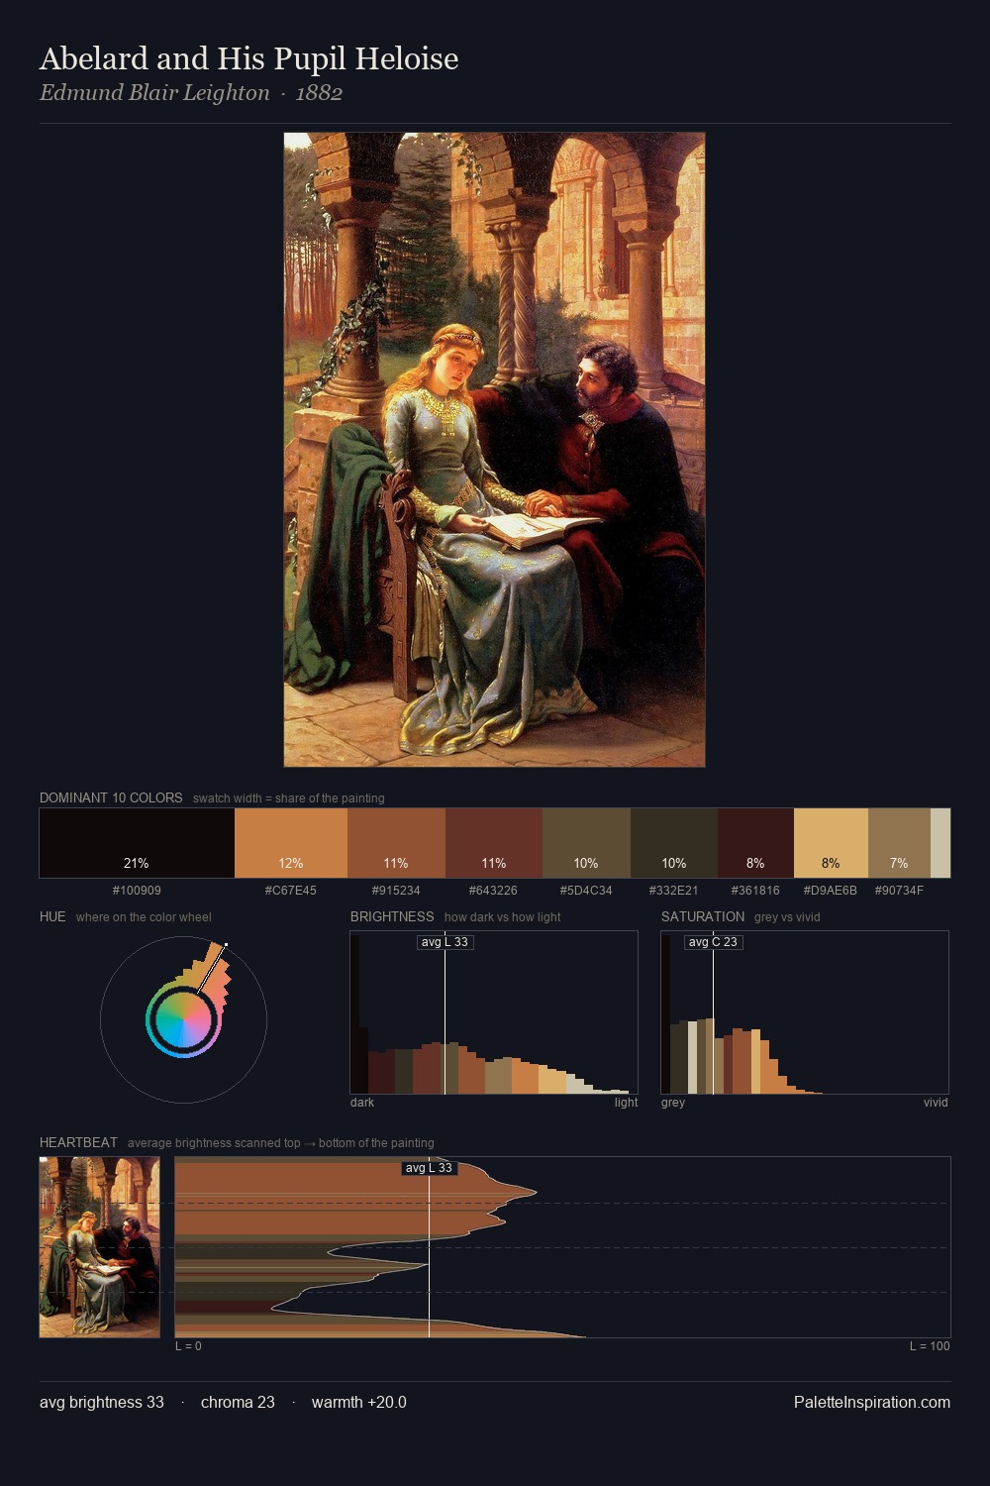Viewport: 990px width, 1486px height.
Task: Click the #361816 deep maroon swatch
Action: (755, 843)
